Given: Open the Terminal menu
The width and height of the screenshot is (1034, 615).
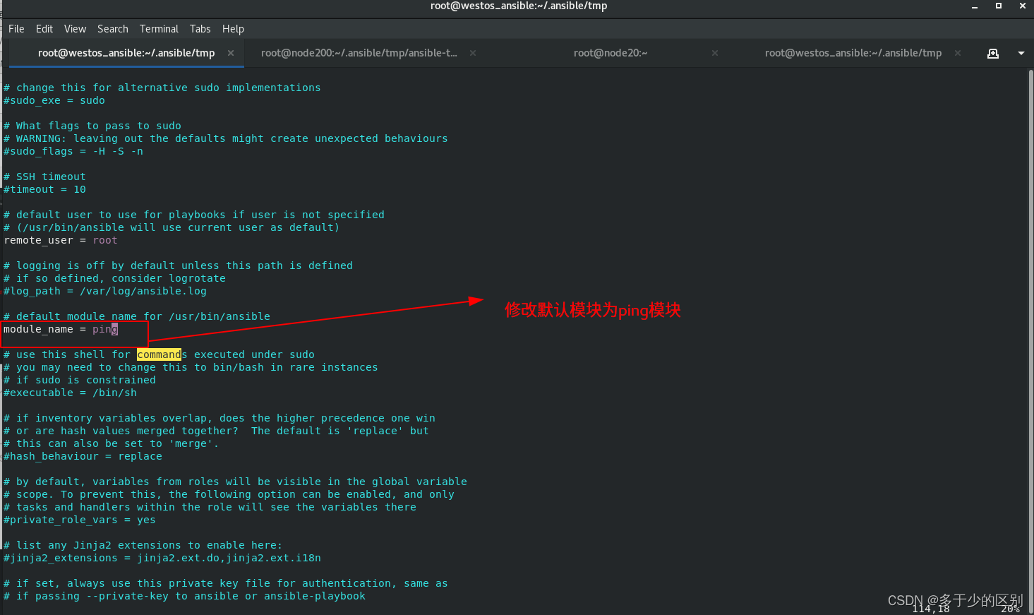Looking at the screenshot, I should pos(159,29).
